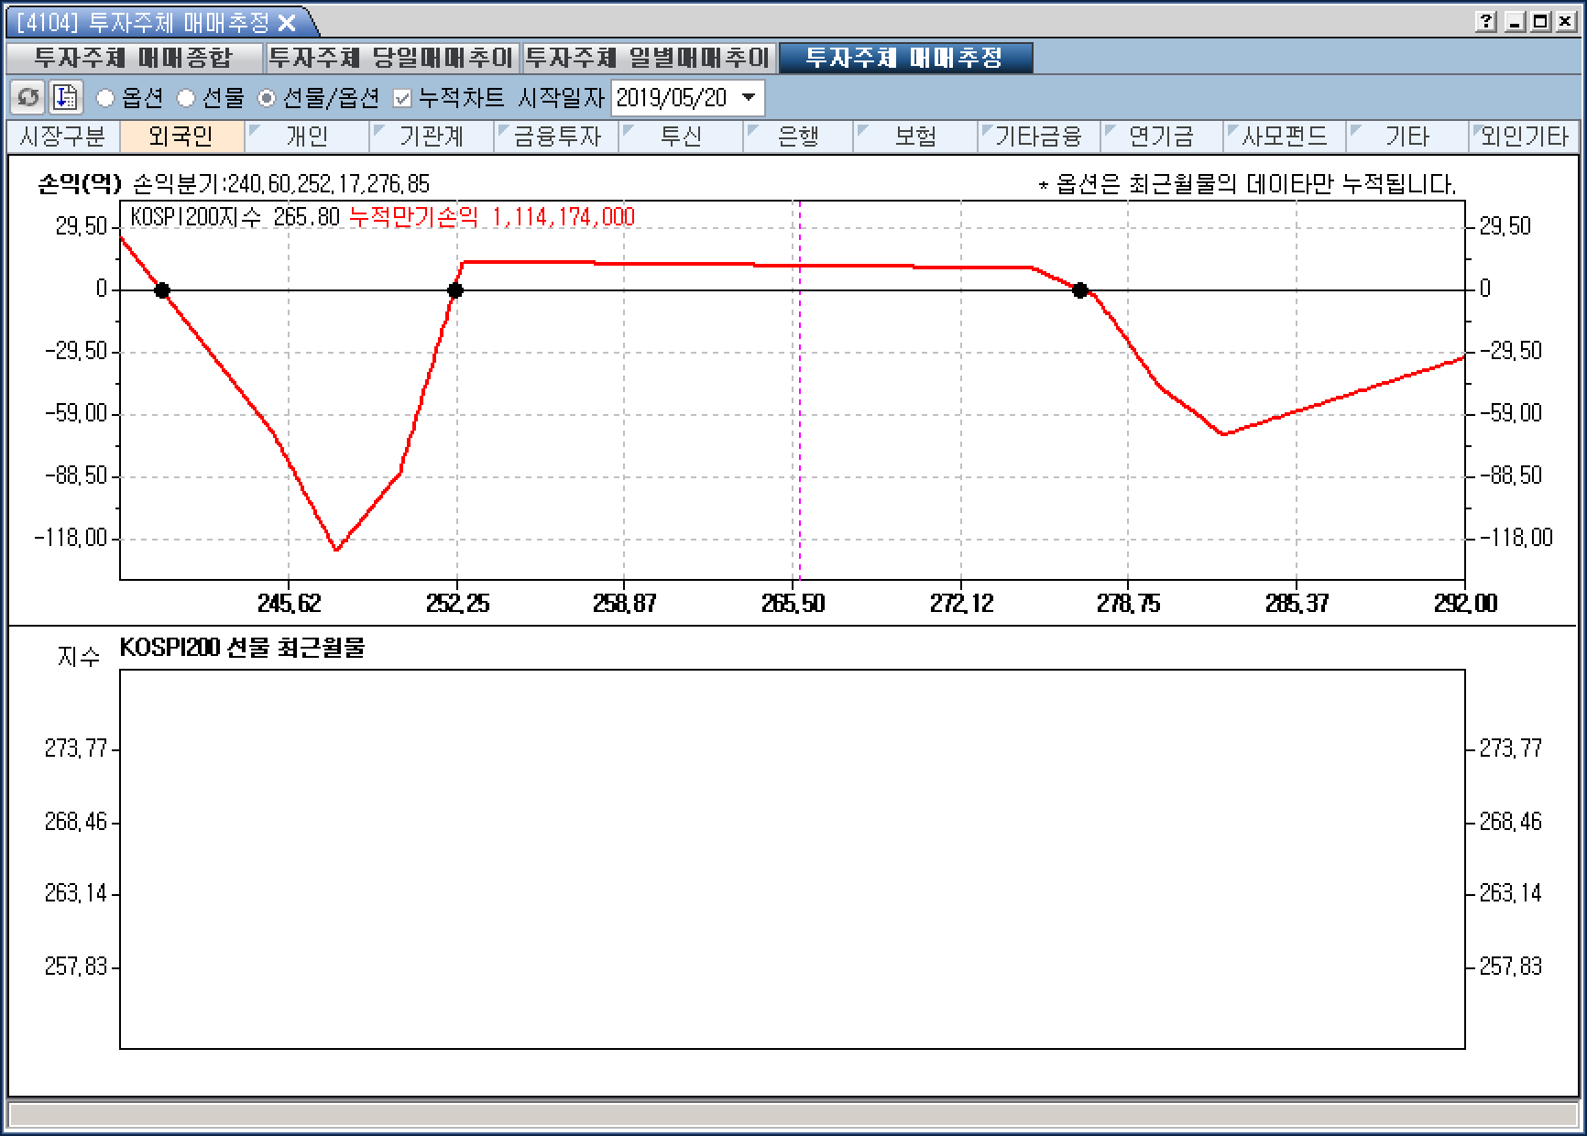
Task: Select the 옵션 radio button
Action: click(106, 98)
